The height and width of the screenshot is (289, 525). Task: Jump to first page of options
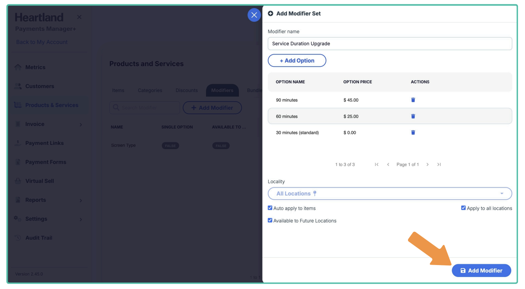tap(376, 165)
